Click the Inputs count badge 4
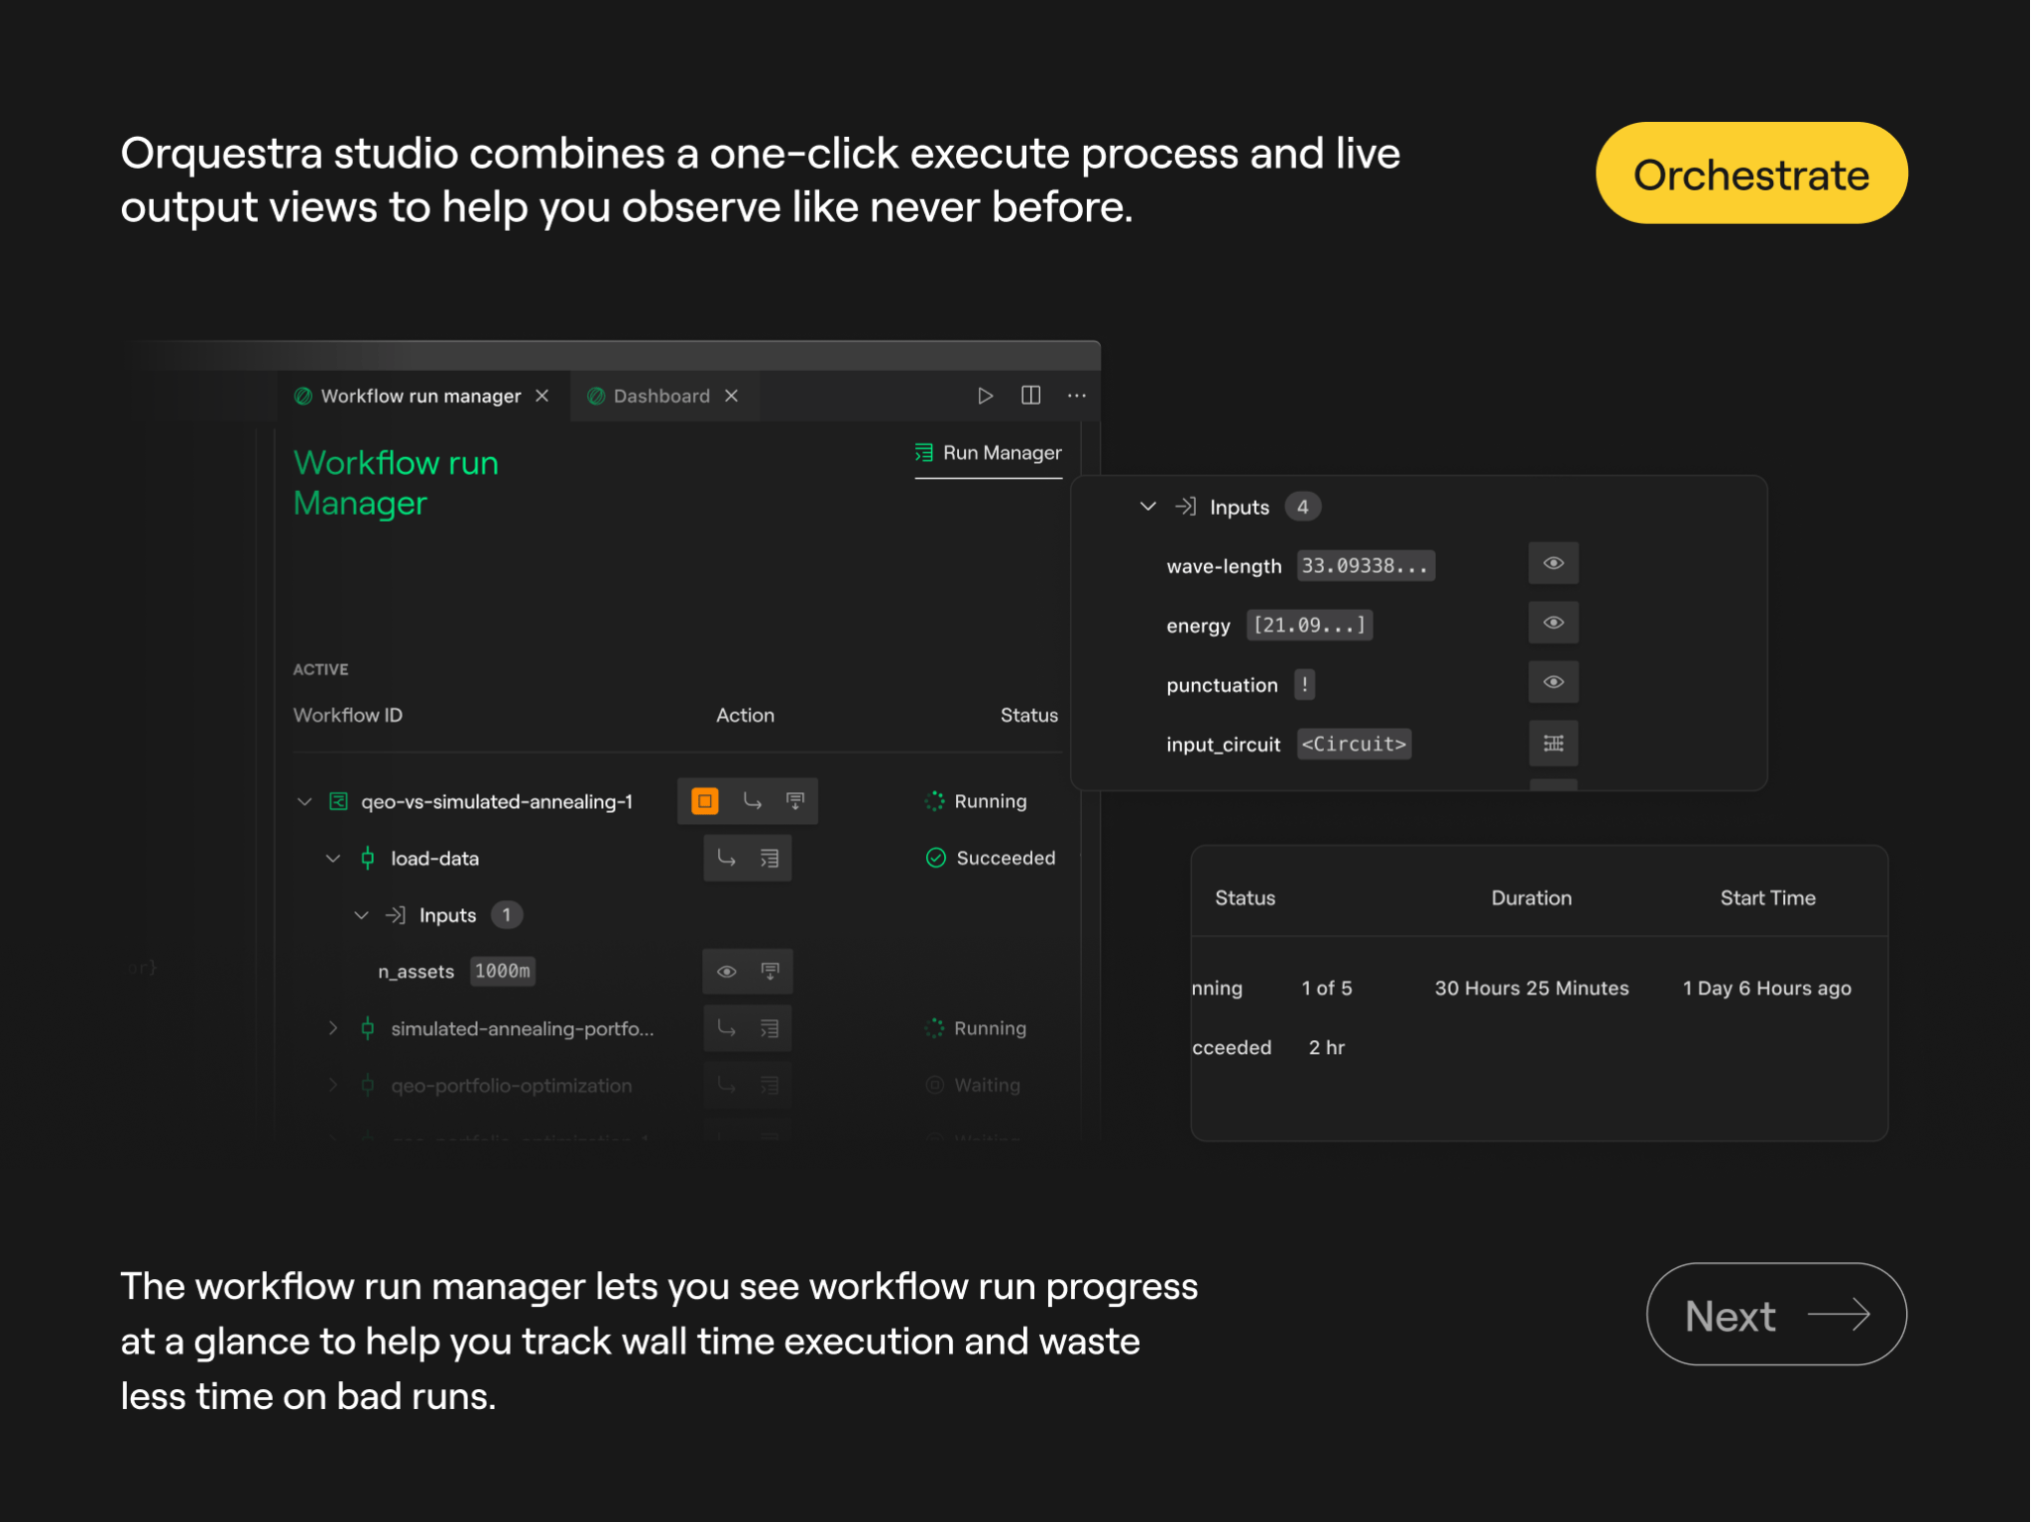 point(1303,507)
